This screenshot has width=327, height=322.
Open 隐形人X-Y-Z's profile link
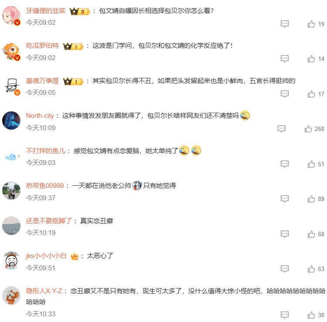click(x=44, y=291)
